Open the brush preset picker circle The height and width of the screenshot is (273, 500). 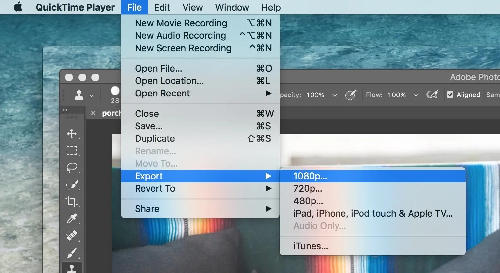coord(115,91)
